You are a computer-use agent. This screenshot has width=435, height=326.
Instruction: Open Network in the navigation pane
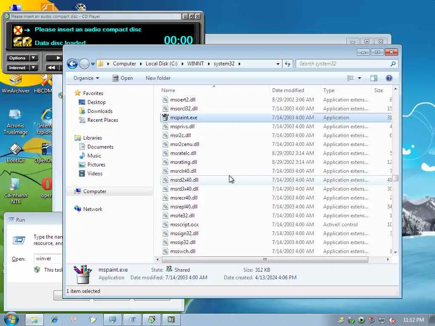(93, 209)
